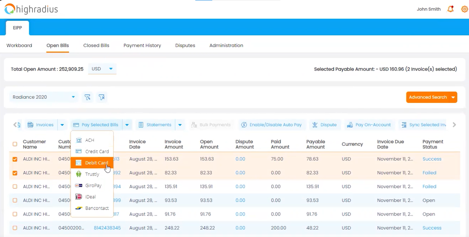
Task: Click Success status for 153.63 invoice
Action: click(x=432, y=159)
